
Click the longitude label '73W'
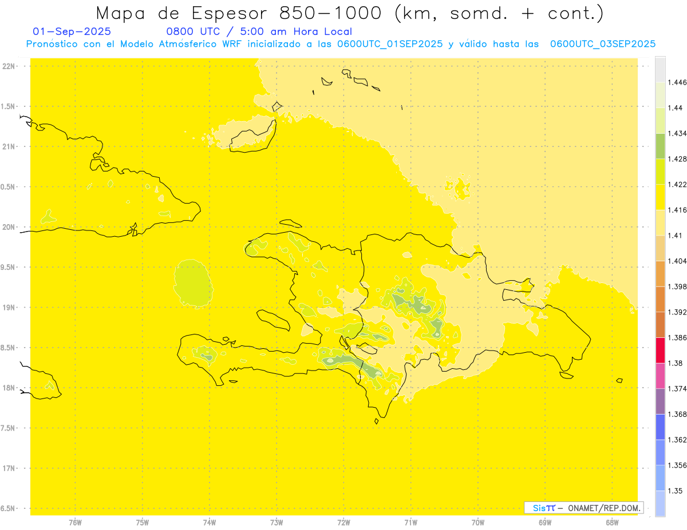pyautogui.click(x=277, y=522)
